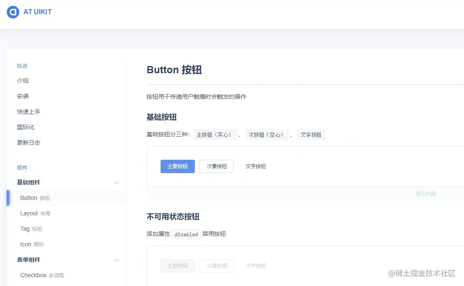Click the enabled 文字按钮 text button
This screenshot has height=286, width=464.
[256, 166]
